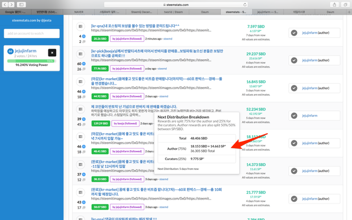
Task: Click 'Curators (25%)' row in breakdown popup
Action: (x=197, y=159)
